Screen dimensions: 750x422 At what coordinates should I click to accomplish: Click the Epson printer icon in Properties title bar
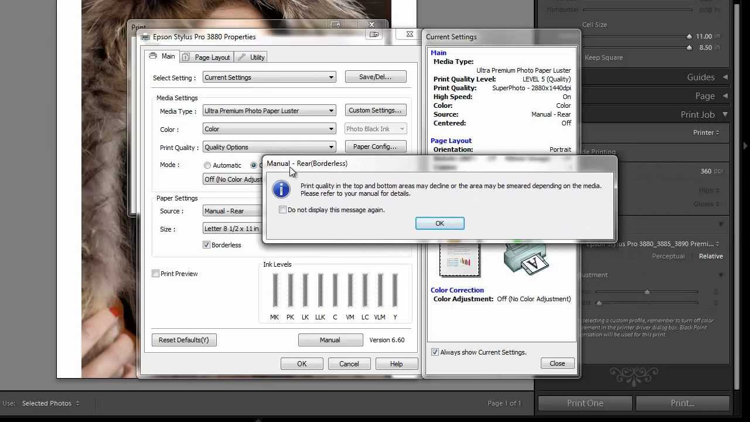(x=145, y=37)
